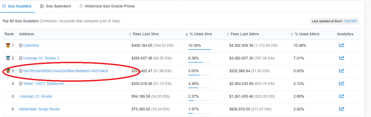Image resolution: width=371 pixels, height=117 pixels.
Task: Select 24hr fees value $3,082,657.30
Action: [x=241, y=58]
